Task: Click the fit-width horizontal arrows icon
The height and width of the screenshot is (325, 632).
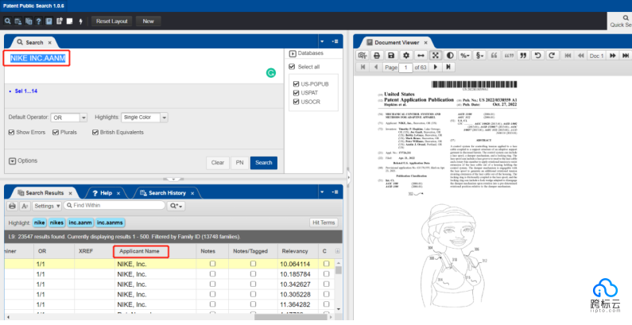Action: [421, 56]
